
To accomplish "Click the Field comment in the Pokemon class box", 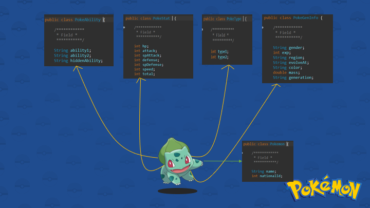I will tap(265, 158).
